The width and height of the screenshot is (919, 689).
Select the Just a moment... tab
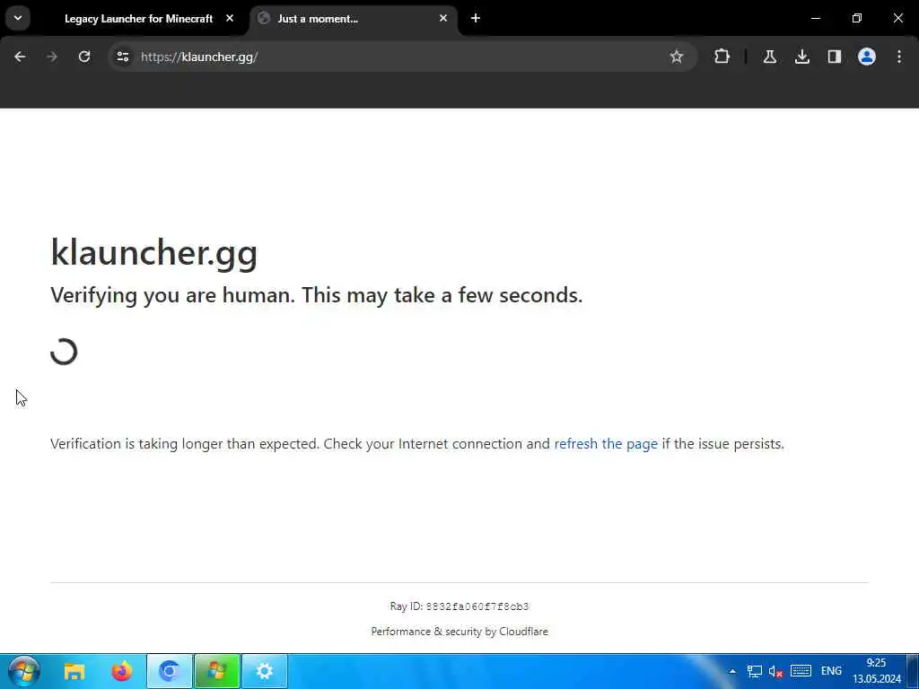354,19
